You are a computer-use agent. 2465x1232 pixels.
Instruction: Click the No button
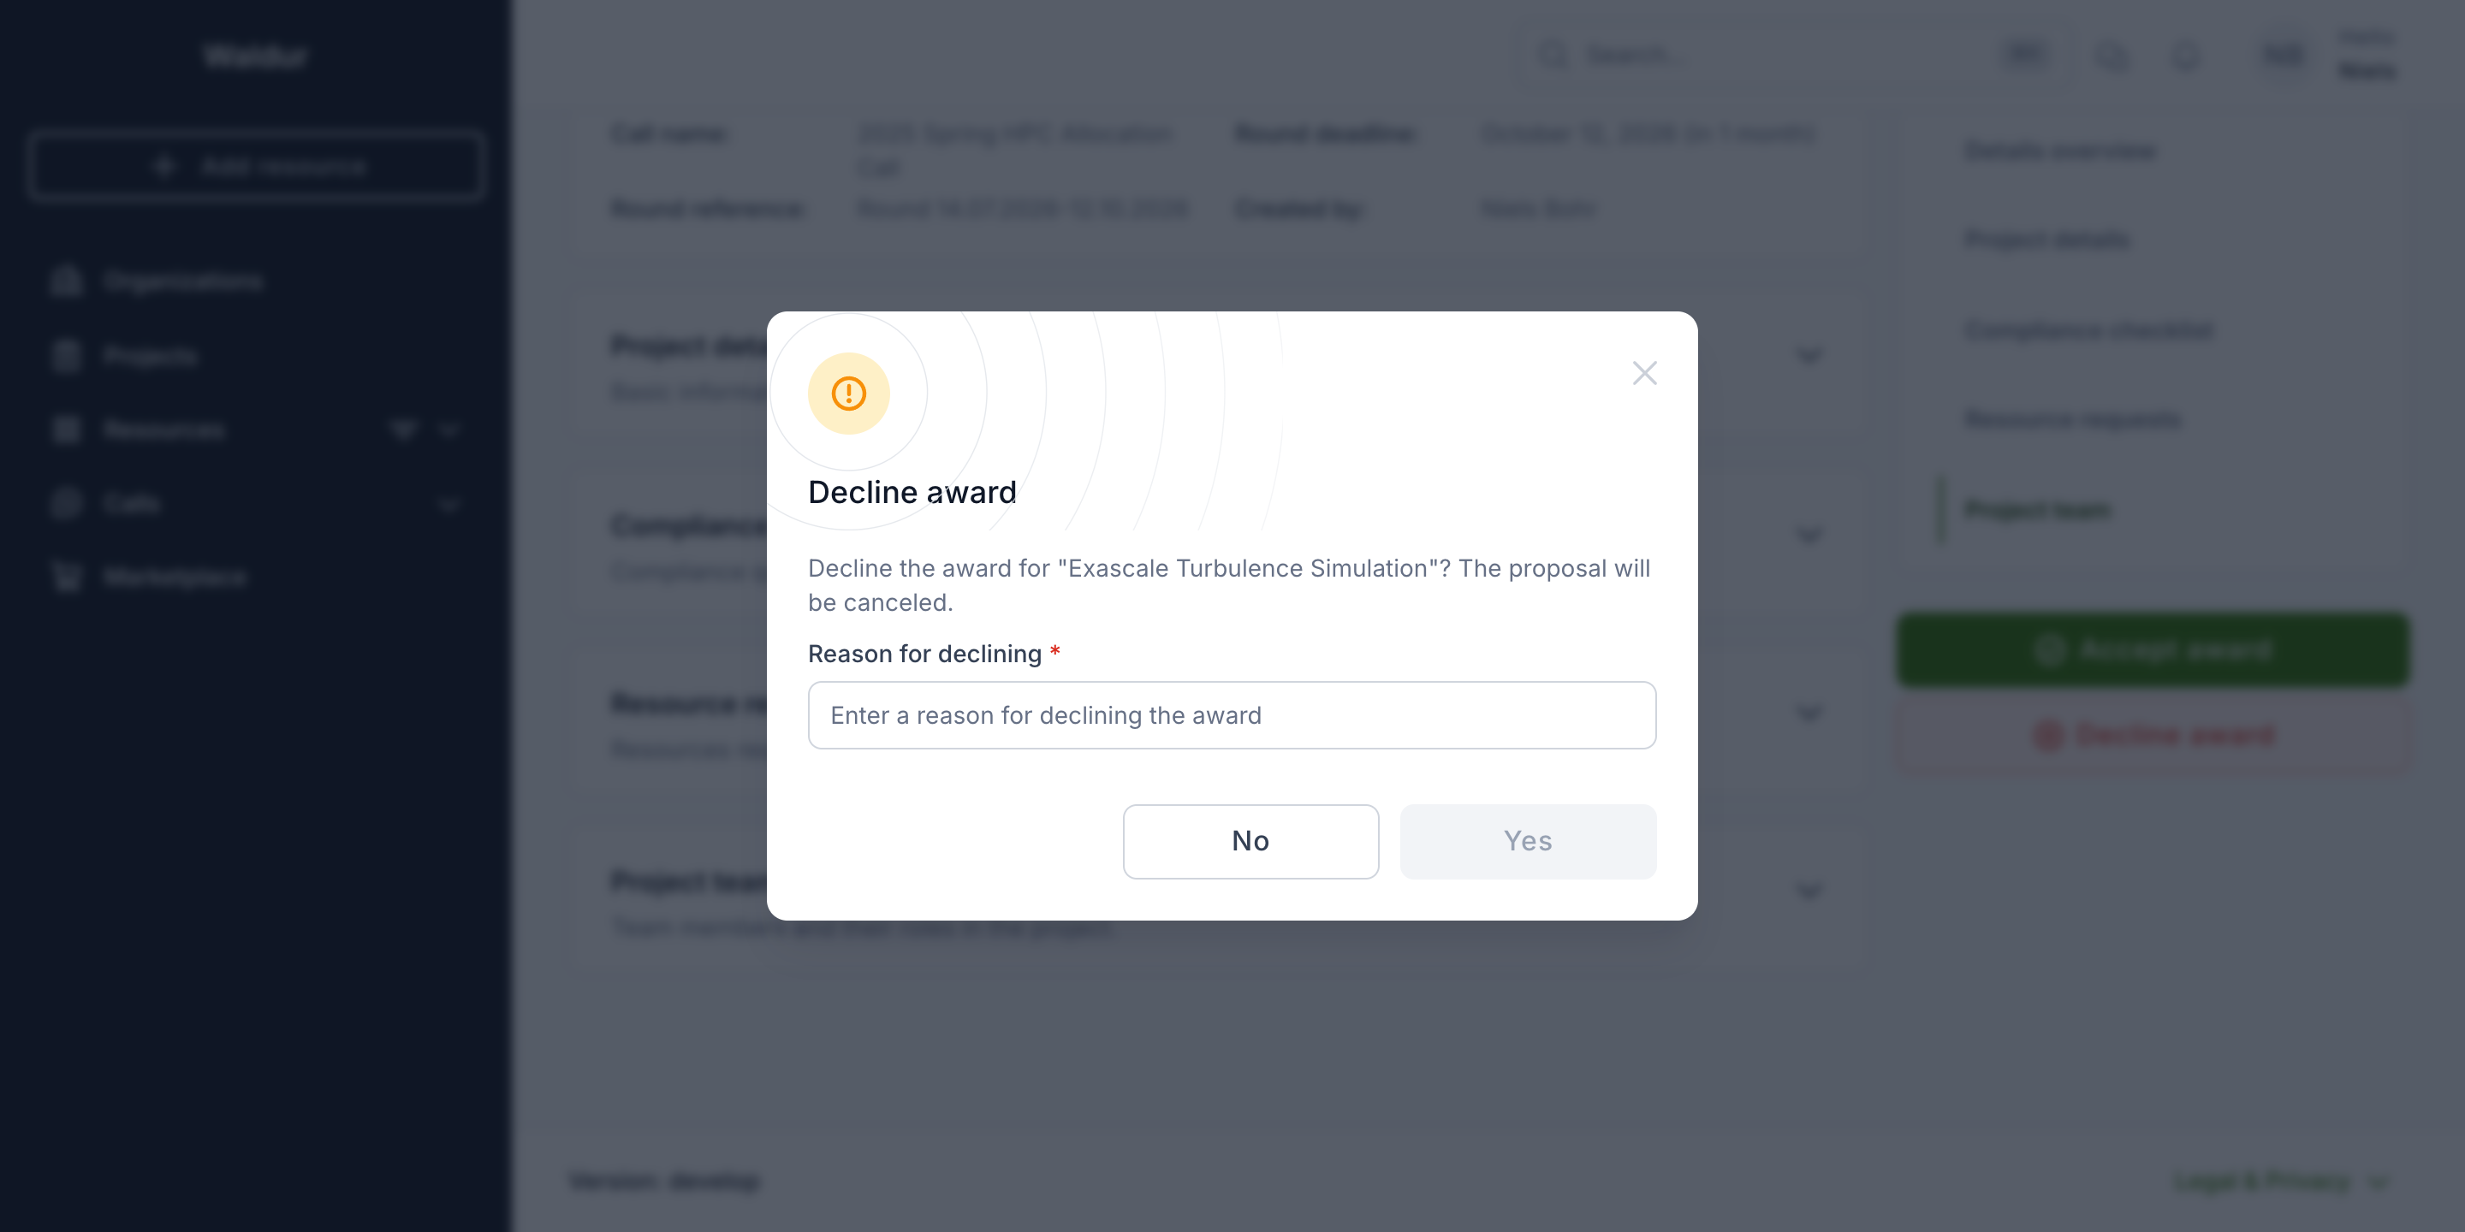[1250, 841]
